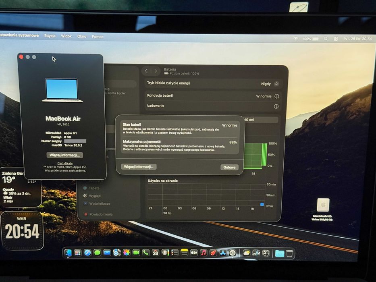Open the Pomoc menu
The width and height of the screenshot is (376, 282).
point(98,37)
